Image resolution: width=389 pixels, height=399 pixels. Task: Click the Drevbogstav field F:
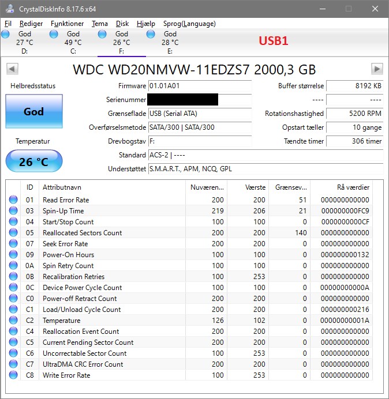[200, 141]
